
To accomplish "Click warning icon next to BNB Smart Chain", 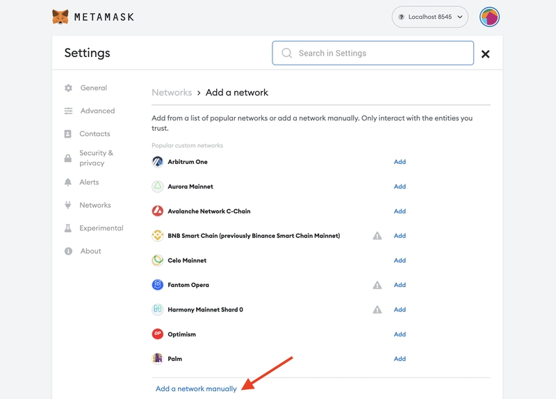I will point(377,236).
